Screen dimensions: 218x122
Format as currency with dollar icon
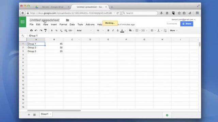[52, 30]
